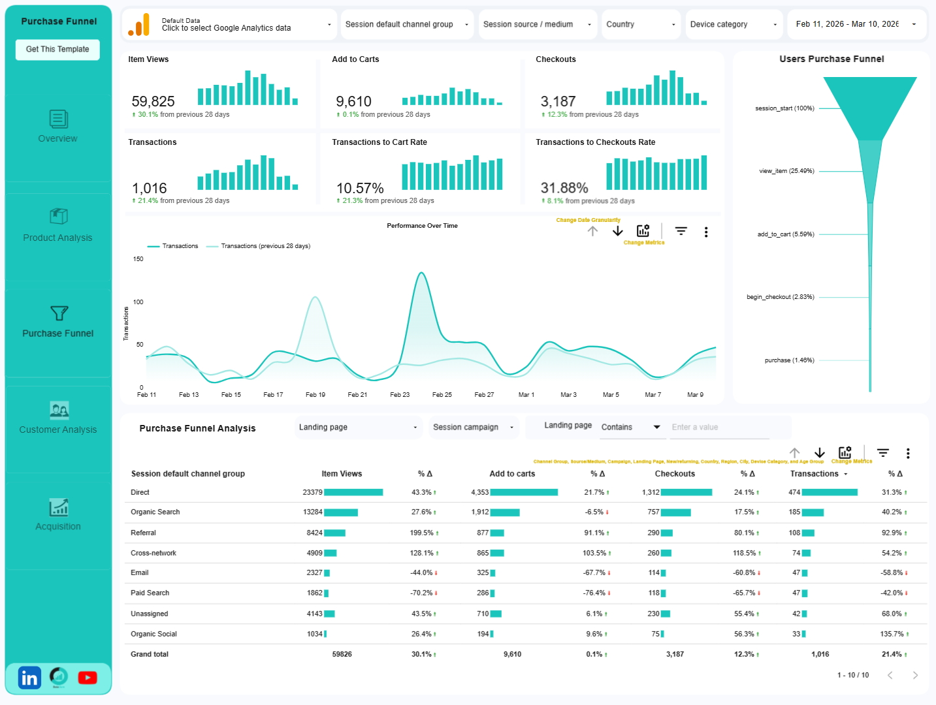936x705 pixels.
Task: Click the next page arrow below the table
Action: click(915, 675)
